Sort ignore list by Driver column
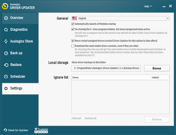 click(x=111, y=77)
